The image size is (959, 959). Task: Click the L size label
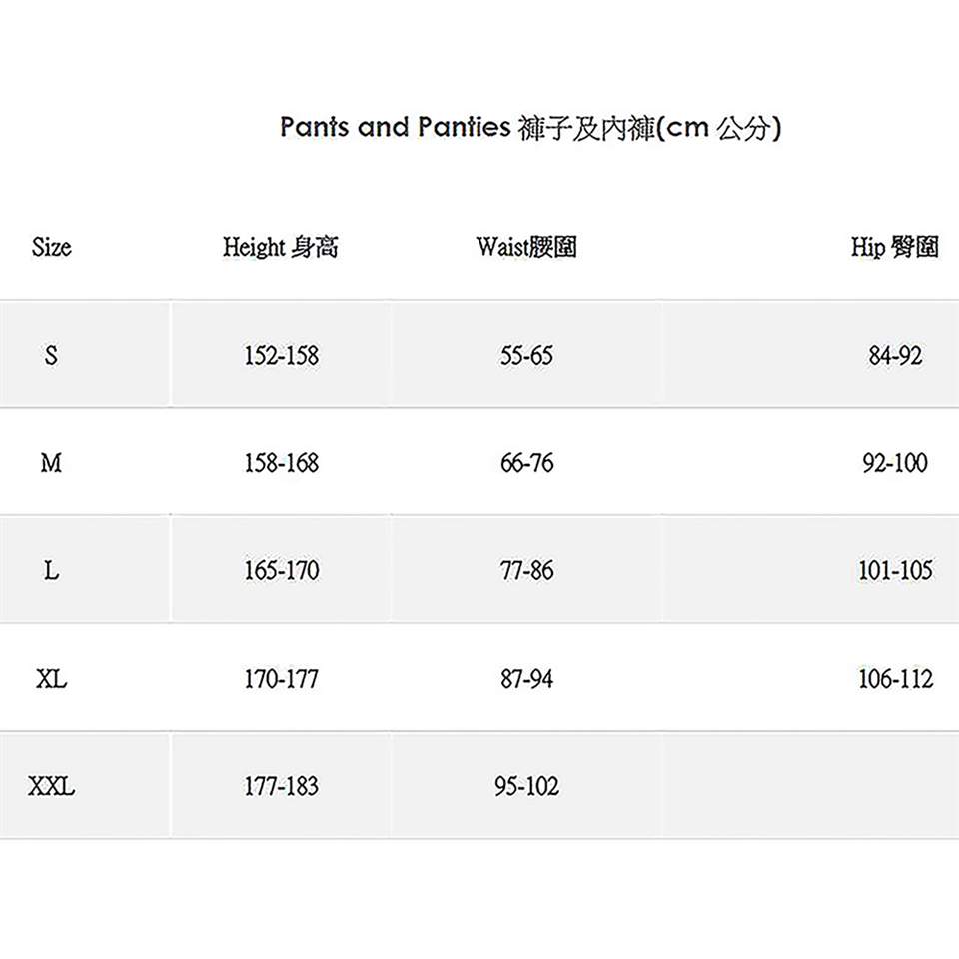[x=51, y=571]
